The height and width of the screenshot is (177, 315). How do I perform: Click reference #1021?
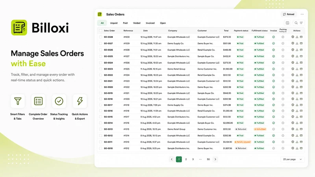click(x=126, y=93)
